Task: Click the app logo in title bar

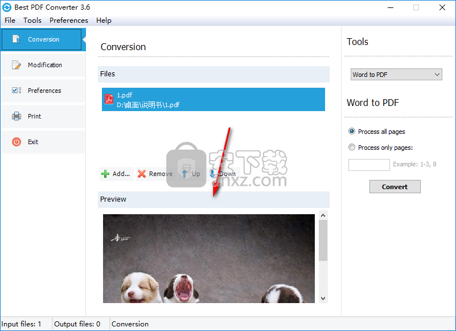Action: 7,7
